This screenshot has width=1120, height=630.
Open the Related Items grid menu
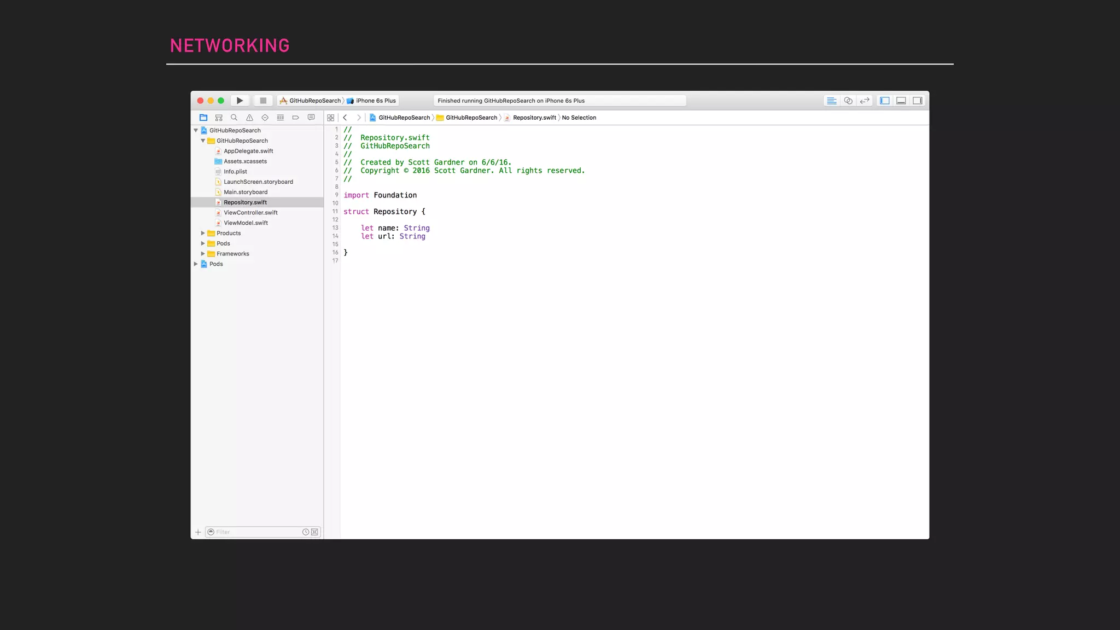point(330,118)
